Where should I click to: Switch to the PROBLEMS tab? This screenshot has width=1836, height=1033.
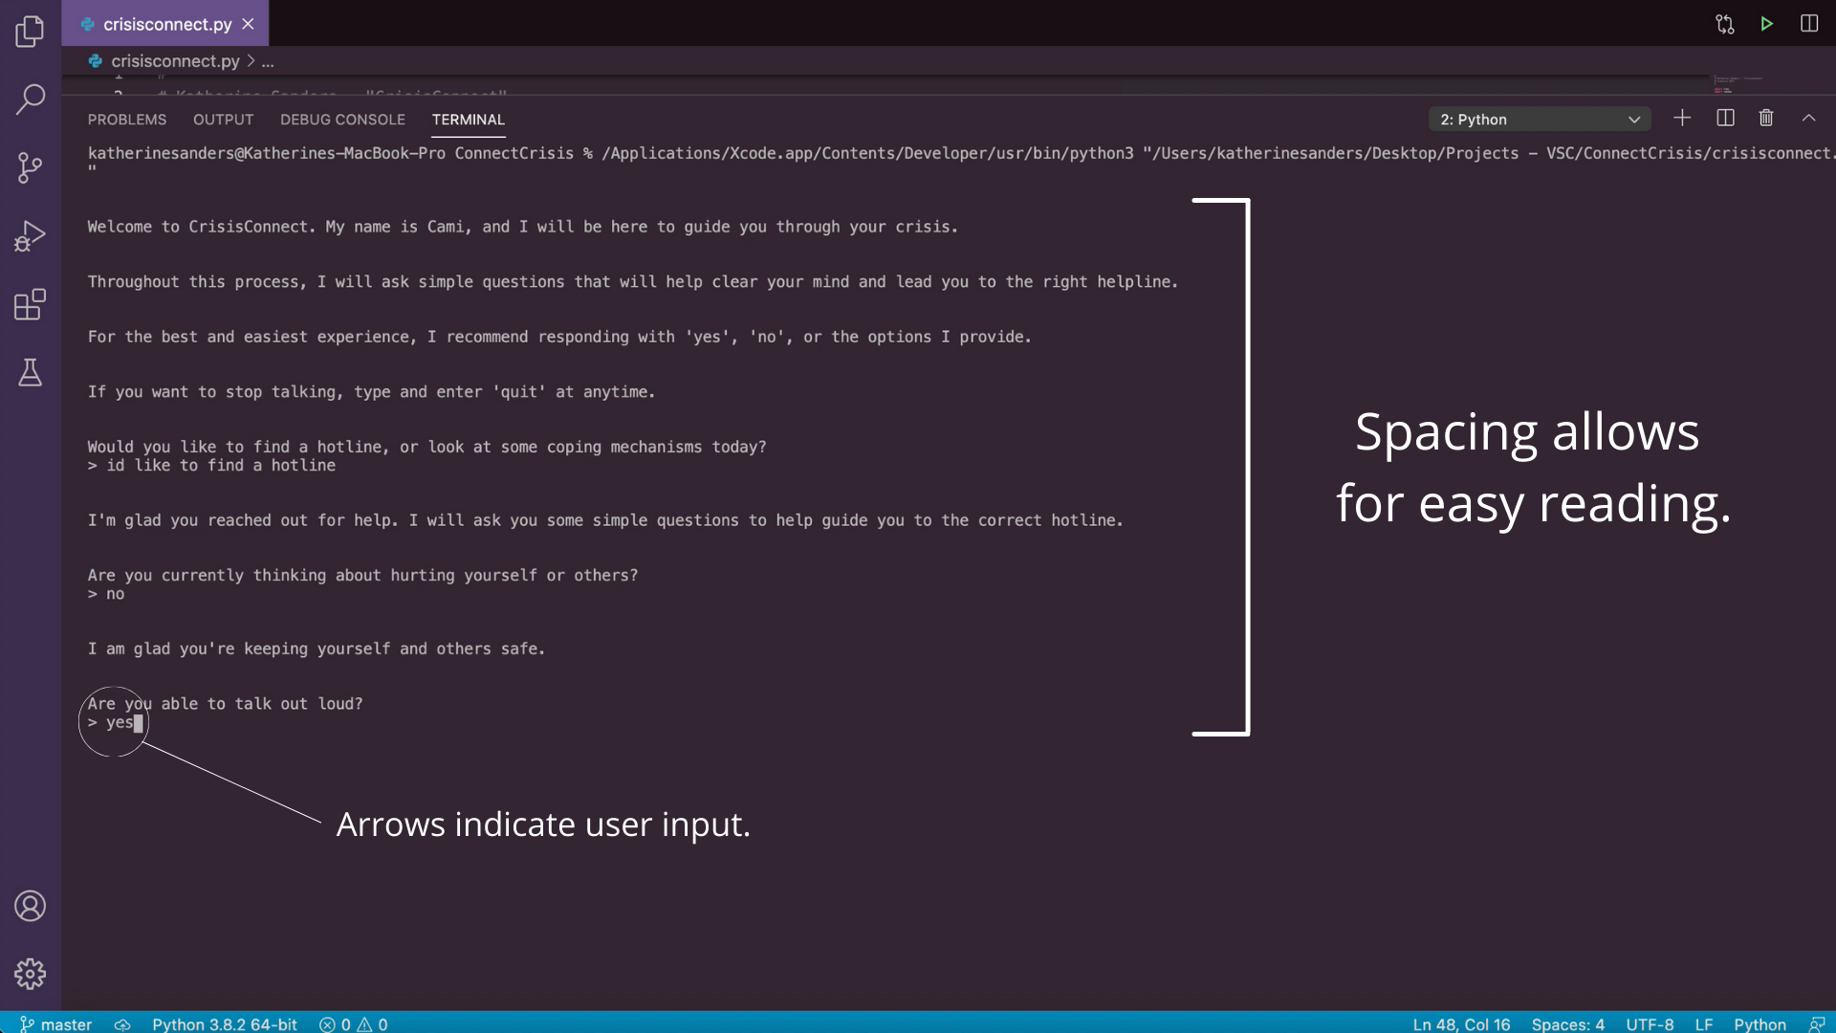tap(127, 120)
